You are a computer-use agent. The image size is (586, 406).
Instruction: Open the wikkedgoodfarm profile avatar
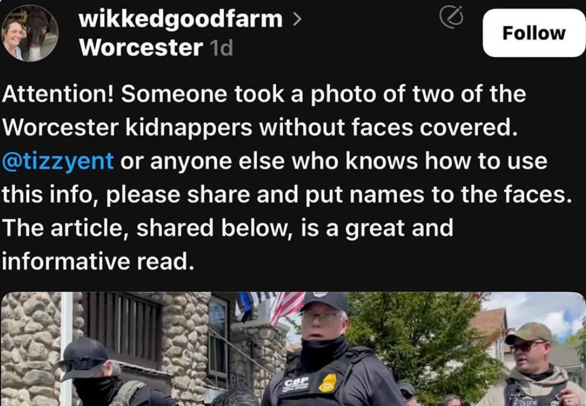(29, 33)
